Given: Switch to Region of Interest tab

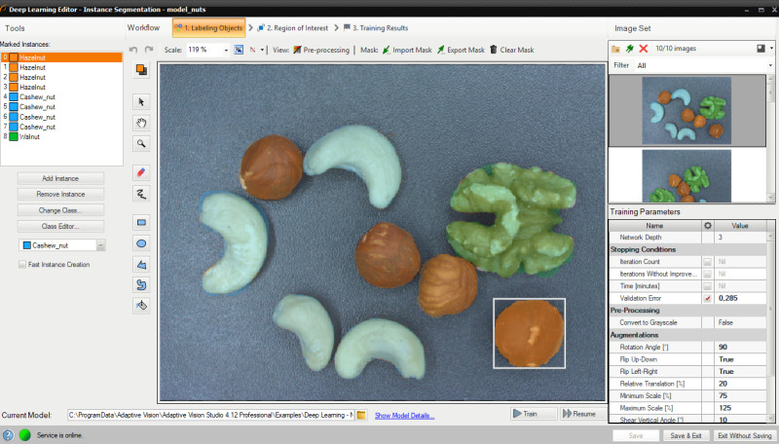Looking at the screenshot, I should pos(290,28).
